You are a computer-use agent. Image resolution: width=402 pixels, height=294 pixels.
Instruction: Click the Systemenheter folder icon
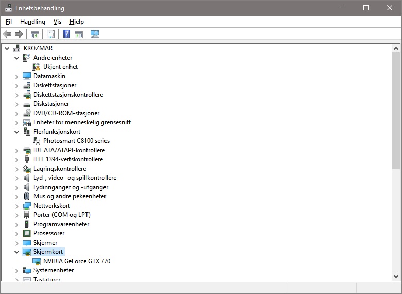coord(27,270)
